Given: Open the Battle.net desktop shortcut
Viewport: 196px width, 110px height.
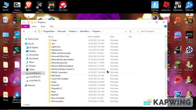Looking at the screenshot, I should (189, 6).
